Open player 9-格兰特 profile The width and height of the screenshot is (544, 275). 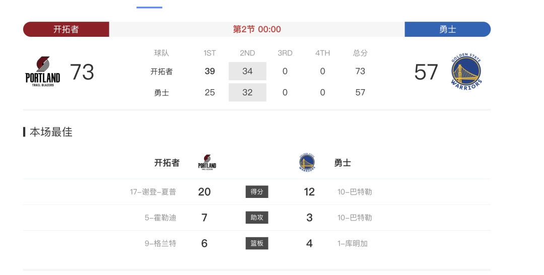pos(160,243)
